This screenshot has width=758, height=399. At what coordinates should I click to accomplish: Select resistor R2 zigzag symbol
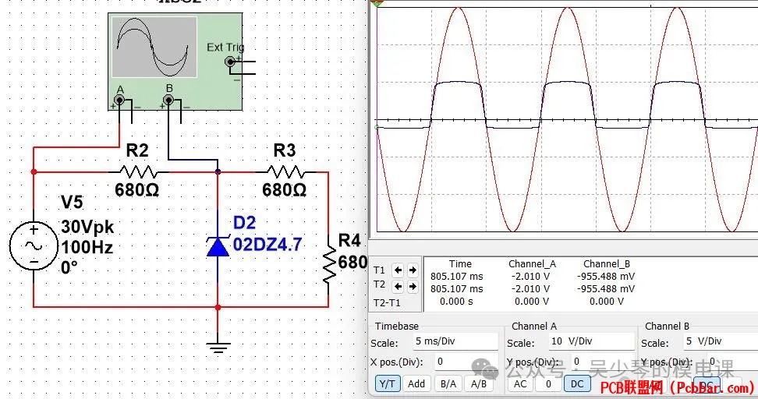(x=139, y=172)
